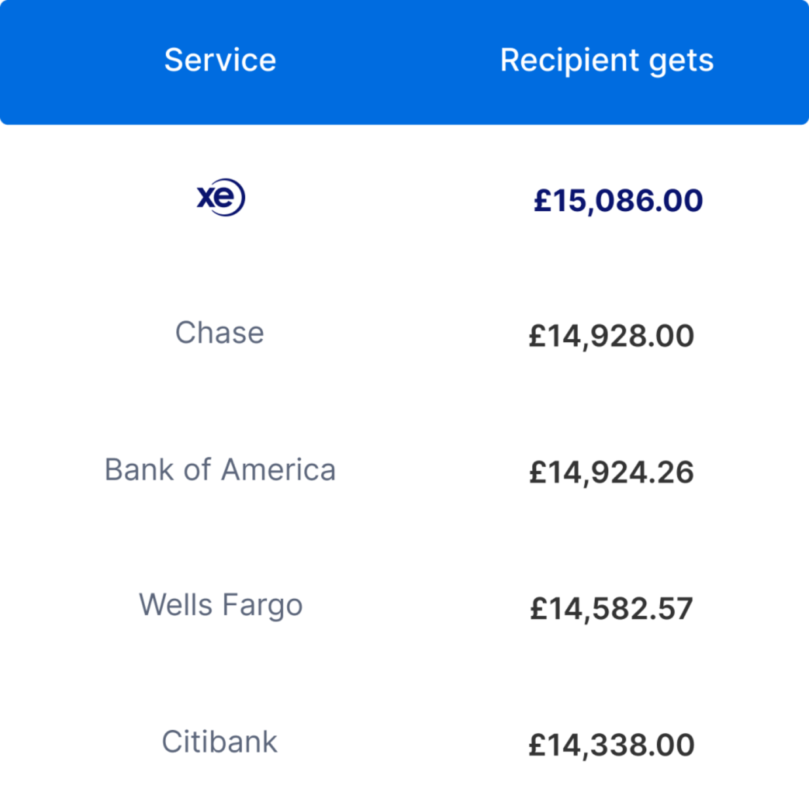
Task: Click the £14,924.26 amount
Action: point(612,472)
